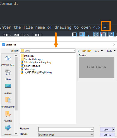Click the preview thumbnail area

pos(97,67)
